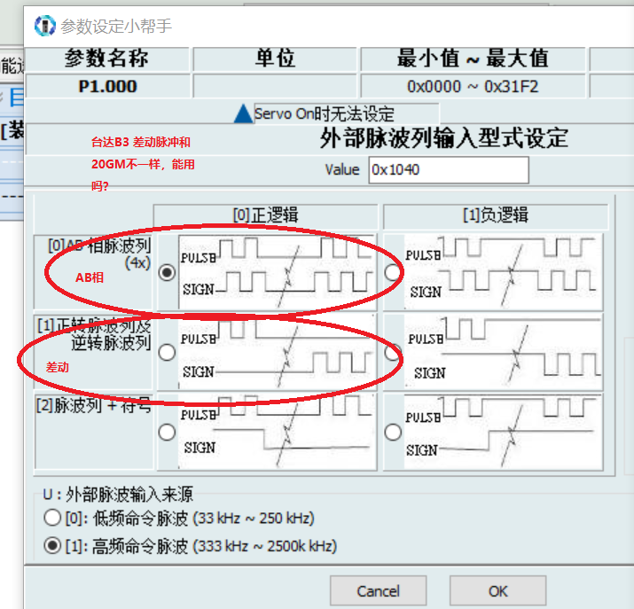The height and width of the screenshot is (609, 634).
Task: Select 脉波列+符号 negative logic radio button
Action: 393,433
